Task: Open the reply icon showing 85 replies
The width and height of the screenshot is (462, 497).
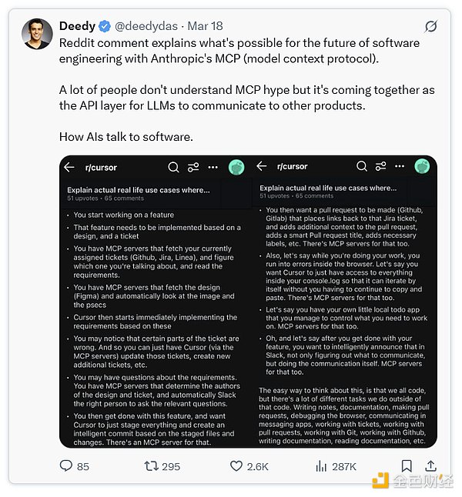Action: click(x=66, y=466)
